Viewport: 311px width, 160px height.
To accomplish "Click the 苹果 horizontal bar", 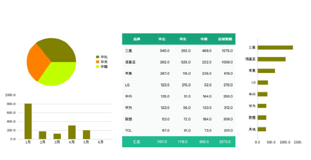I will [266, 71].
